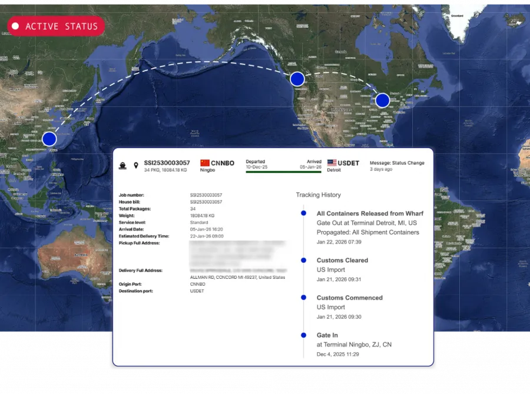Select the Detroit map marker
The width and height of the screenshot is (530, 394).
pos(382,100)
